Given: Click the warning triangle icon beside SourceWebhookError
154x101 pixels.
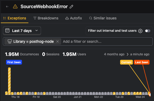Looking at the screenshot, I should (x=15, y=7).
